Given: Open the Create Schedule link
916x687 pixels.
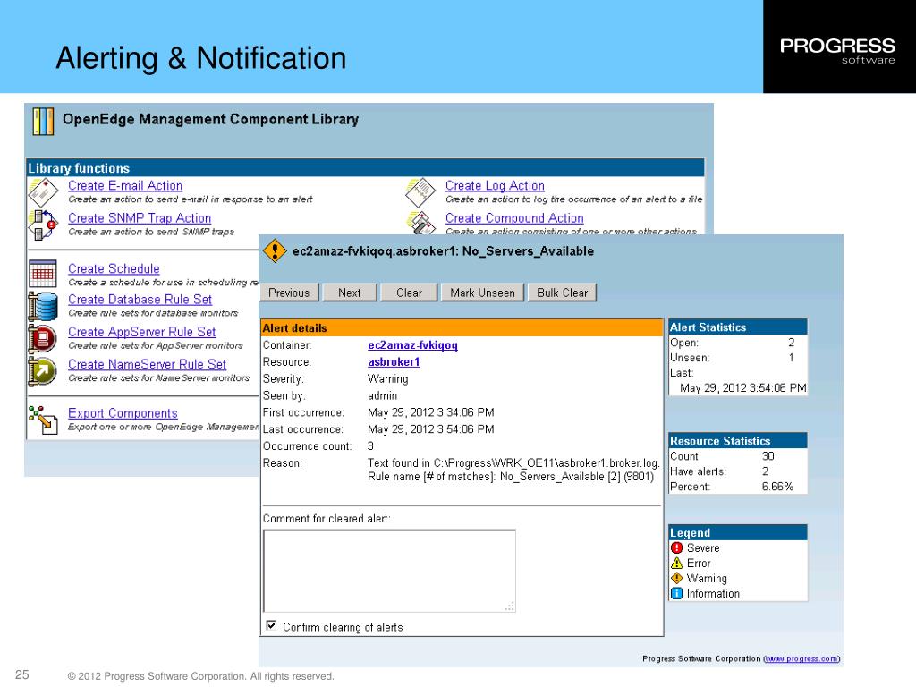Looking at the screenshot, I should [x=114, y=268].
